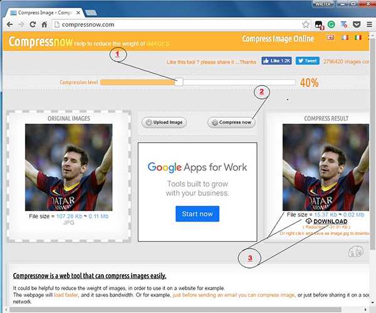
Task: Click the heading 'Compressnow is a web tool...'
Action: [90, 275]
